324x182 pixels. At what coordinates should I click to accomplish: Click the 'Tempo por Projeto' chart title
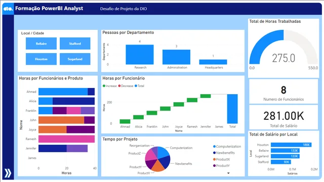[120, 140]
